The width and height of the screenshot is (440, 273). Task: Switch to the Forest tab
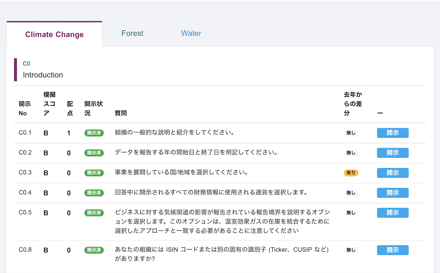tap(132, 33)
